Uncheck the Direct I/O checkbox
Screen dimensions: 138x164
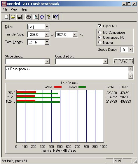(x=99, y=26)
